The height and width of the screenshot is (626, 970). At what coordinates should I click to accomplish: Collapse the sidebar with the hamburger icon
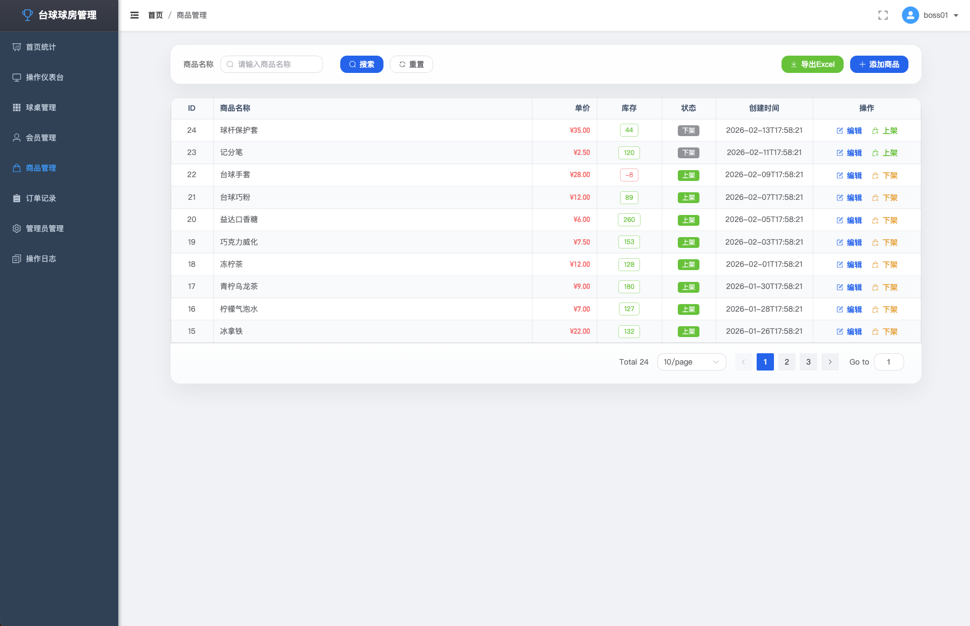click(x=134, y=15)
